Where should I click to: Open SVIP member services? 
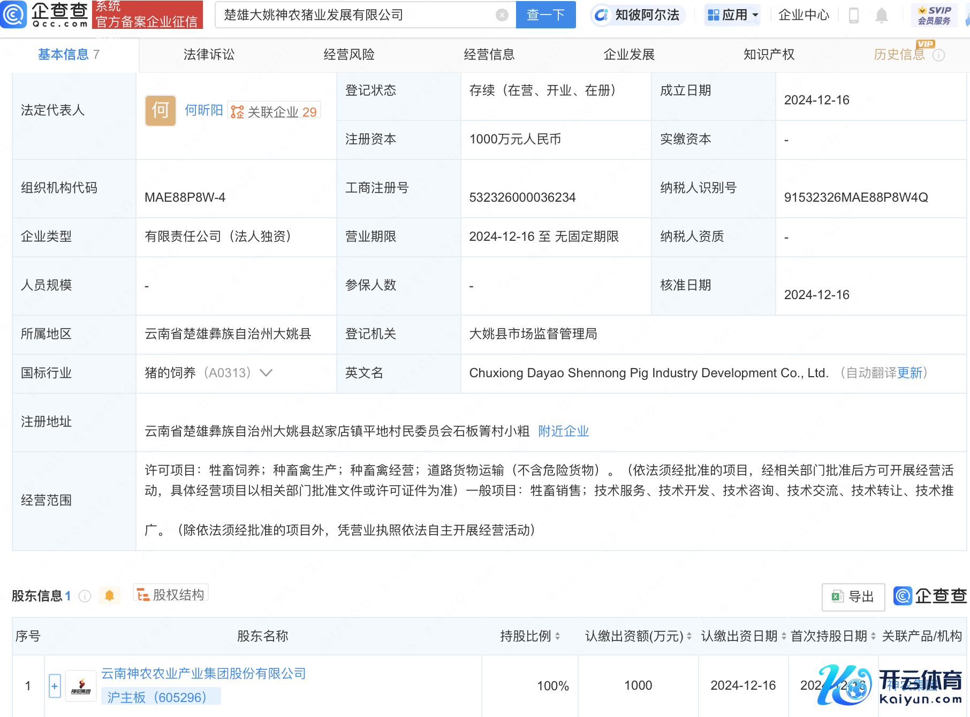click(x=934, y=16)
